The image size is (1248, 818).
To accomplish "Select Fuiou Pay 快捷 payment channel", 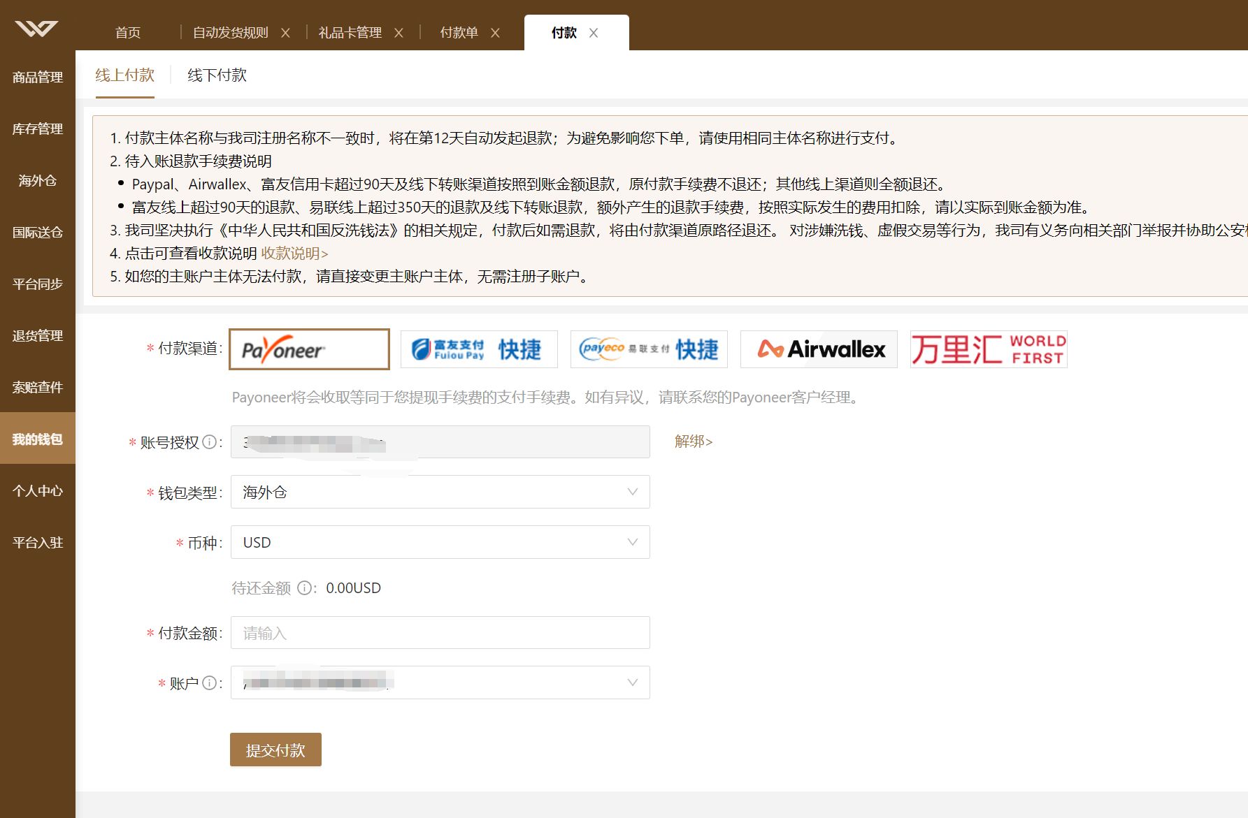I will (x=479, y=349).
